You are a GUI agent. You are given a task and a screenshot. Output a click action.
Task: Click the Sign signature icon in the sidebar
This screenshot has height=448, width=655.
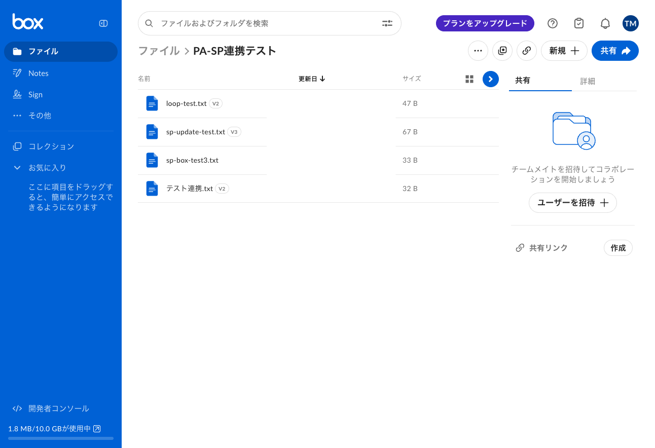point(17,94)
